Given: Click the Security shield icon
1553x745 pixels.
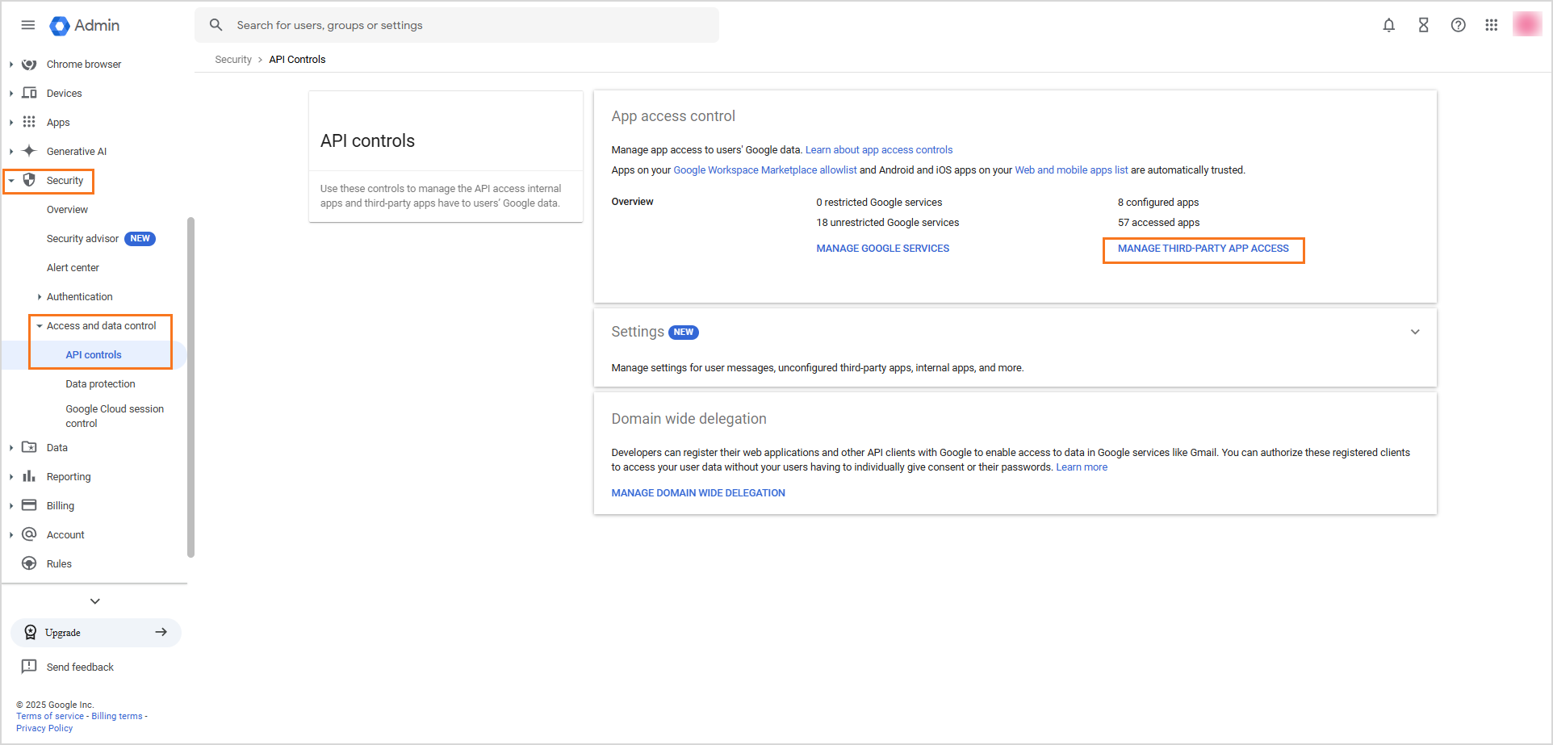Looking at the screenshot, I should tap(29, 180).
